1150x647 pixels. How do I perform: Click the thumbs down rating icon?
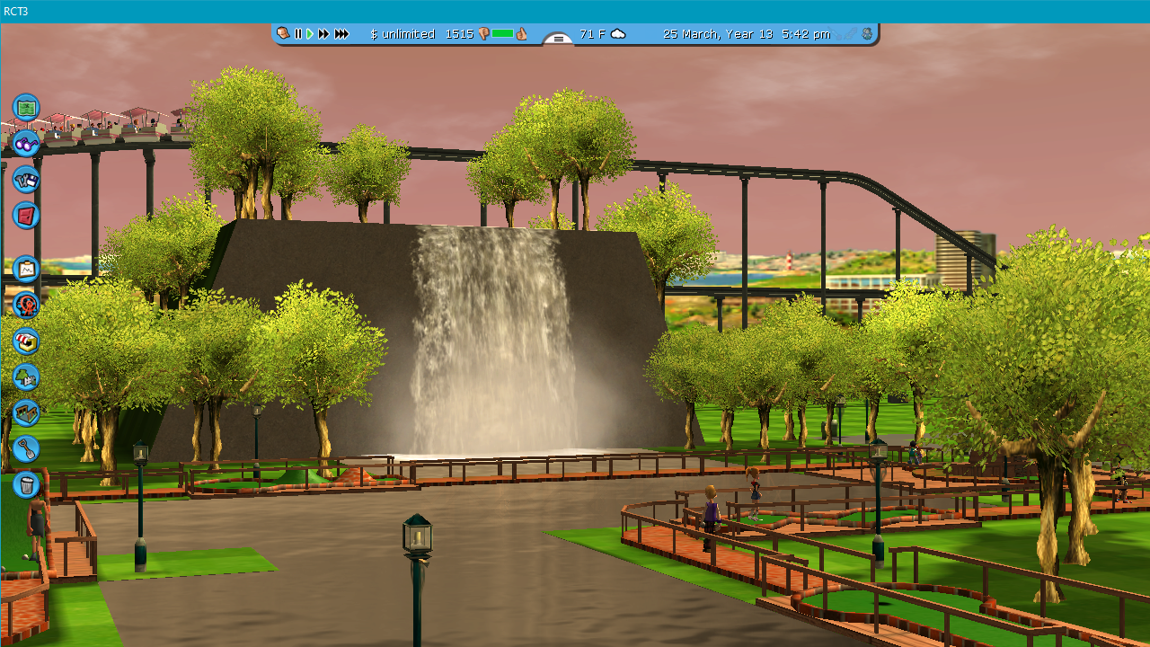click(483, 34)
